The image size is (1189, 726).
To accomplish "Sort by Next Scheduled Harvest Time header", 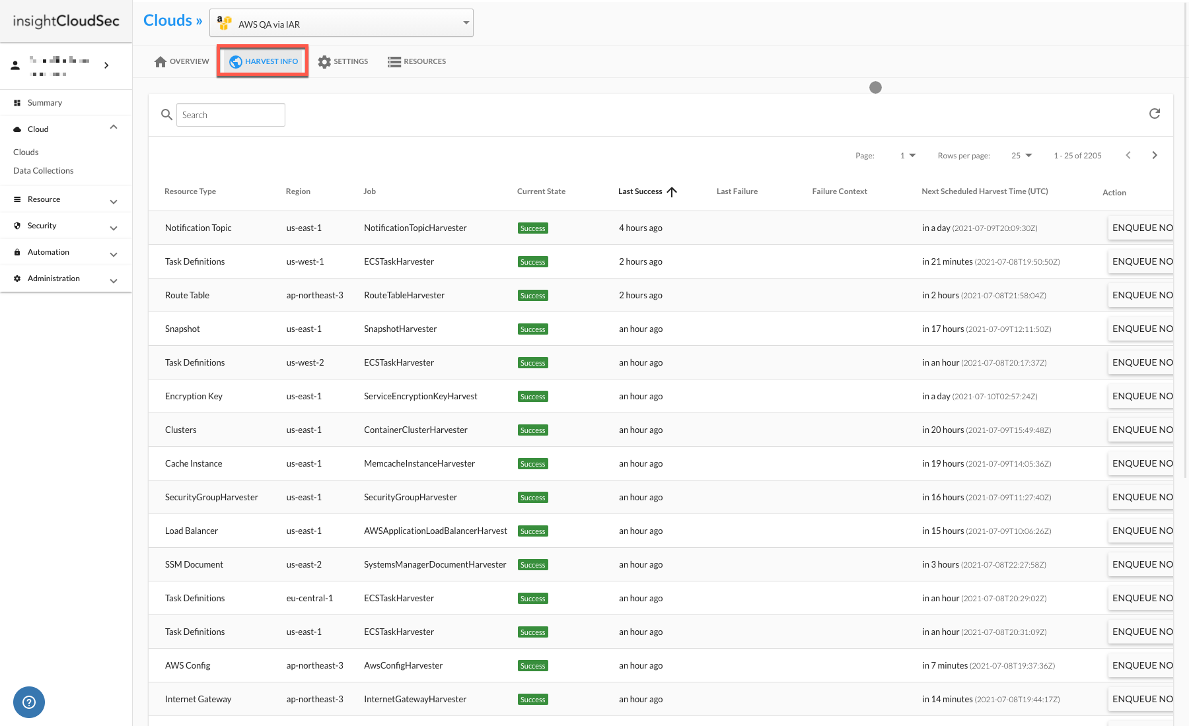I will (985, 191).
